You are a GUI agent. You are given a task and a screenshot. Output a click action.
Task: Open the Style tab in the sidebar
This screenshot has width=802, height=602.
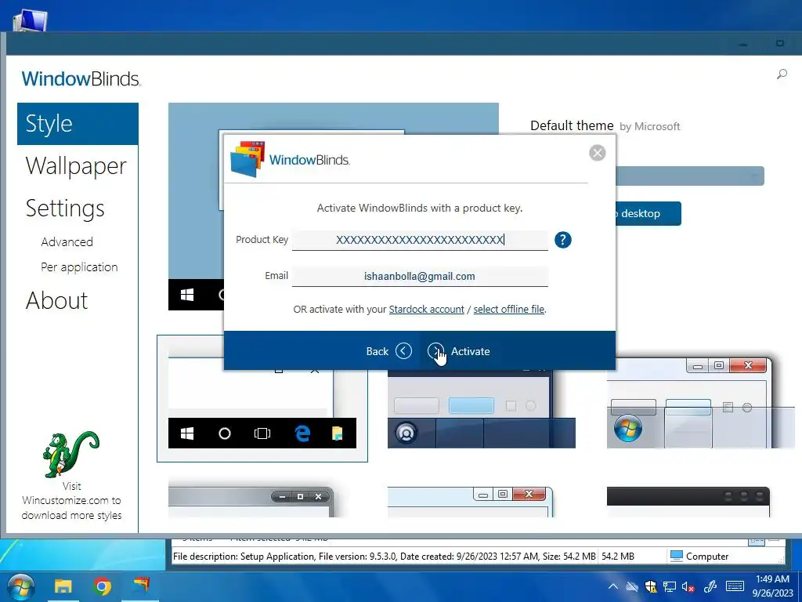pos(78,124)
